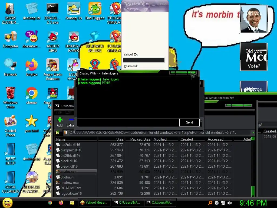This screenshot has height=208, width=277.
Task: Open the Messenger menu in Yahoo window
Action: pyautogui.click(x=131, y=9)
